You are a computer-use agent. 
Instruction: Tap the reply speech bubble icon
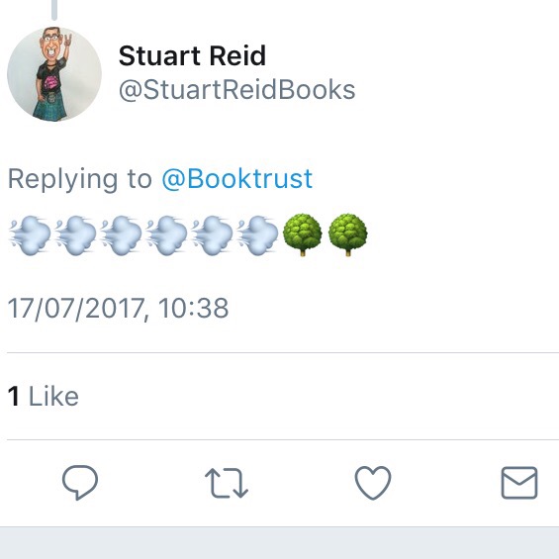pyautogui.click(x=80, y=483)
